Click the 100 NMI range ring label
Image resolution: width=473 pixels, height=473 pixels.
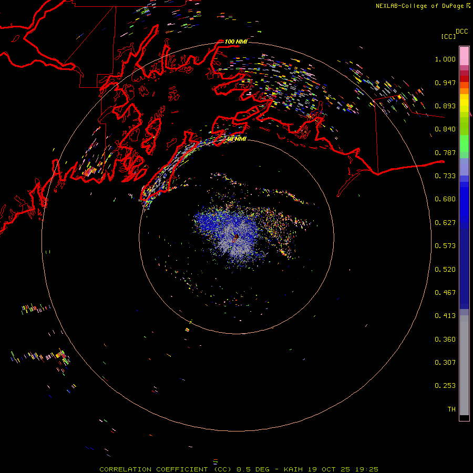coord(236,42)
